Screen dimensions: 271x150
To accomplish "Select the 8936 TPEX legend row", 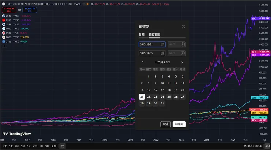I will point(15,33).
